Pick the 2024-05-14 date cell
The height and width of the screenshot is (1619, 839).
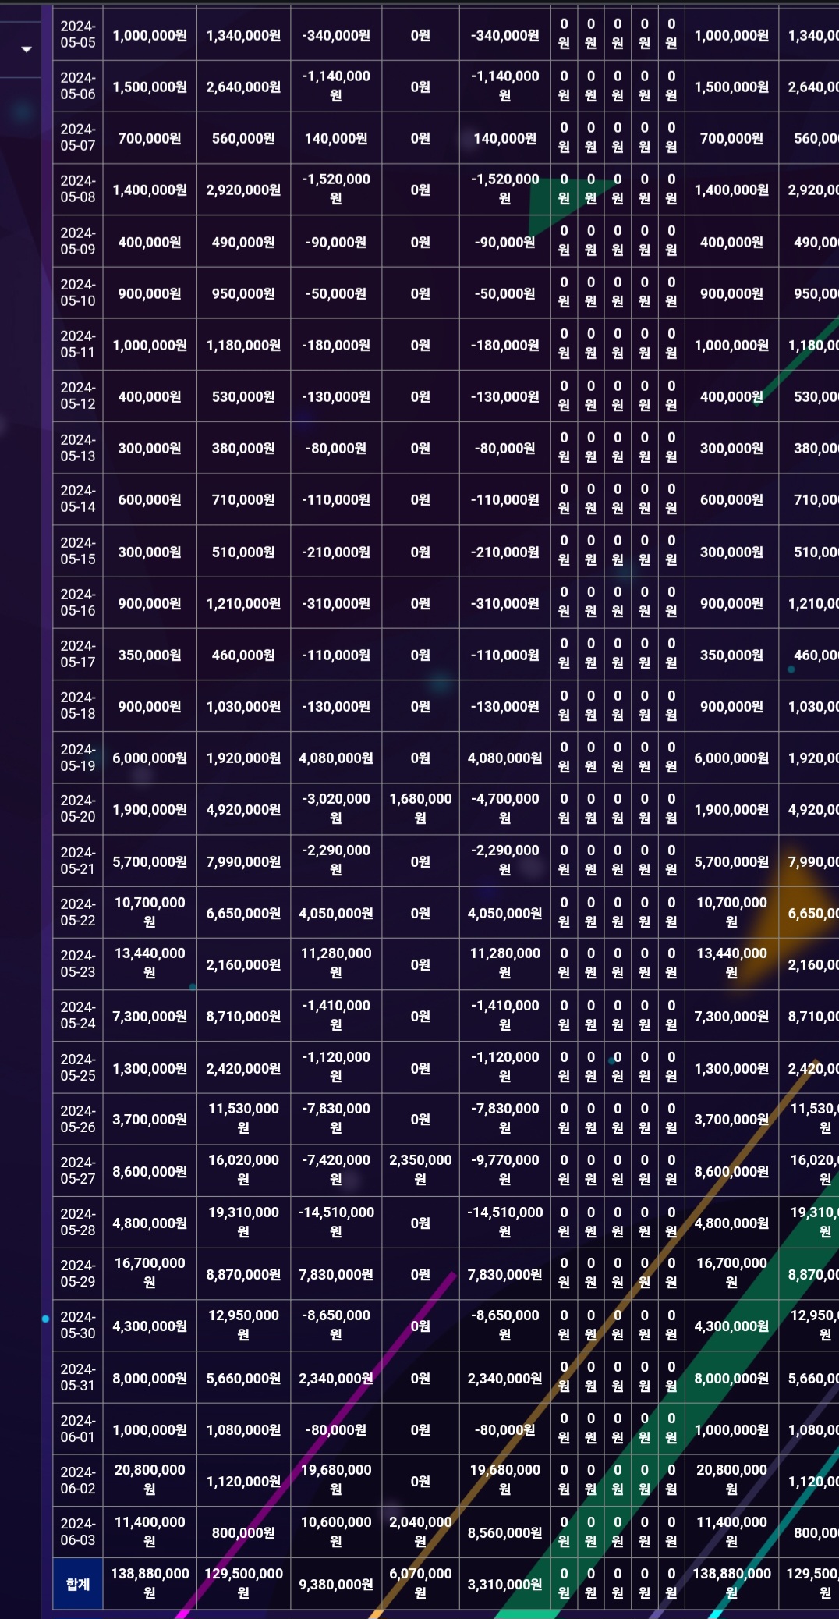click(78, 499)
